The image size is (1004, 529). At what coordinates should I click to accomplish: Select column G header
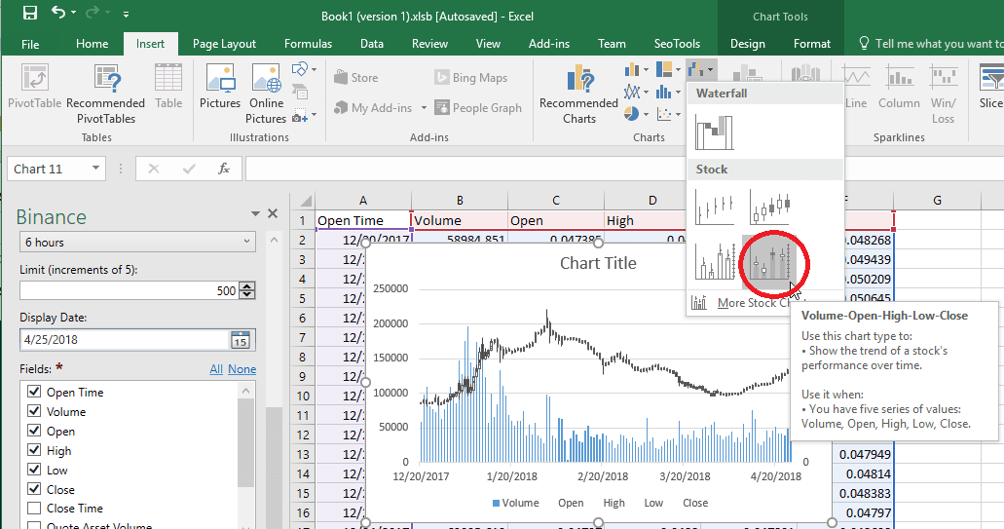coord(937,201)
